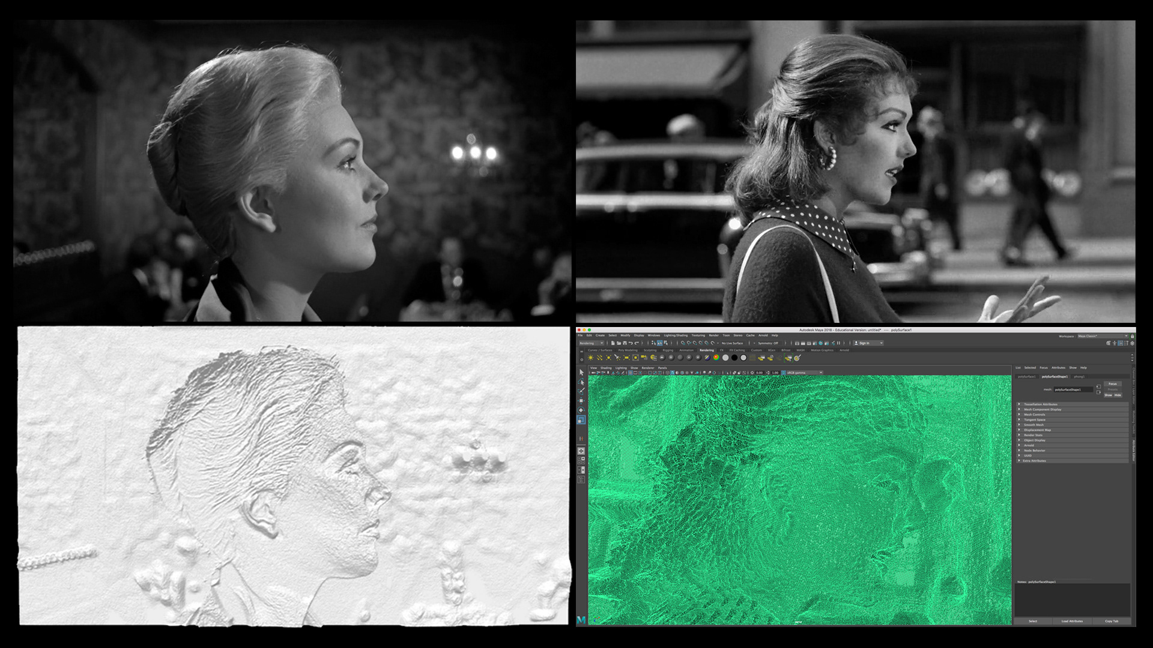The image size is (1153, 648).
Task: Click the Notes text area
Action: pyautogui.click(x=1073, y=600)
